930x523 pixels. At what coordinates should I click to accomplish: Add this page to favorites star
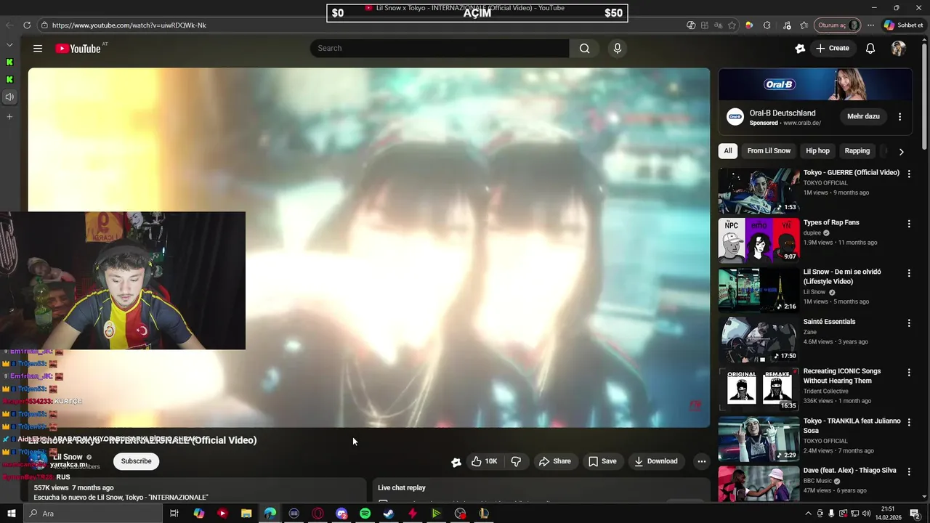click(732, 25)
